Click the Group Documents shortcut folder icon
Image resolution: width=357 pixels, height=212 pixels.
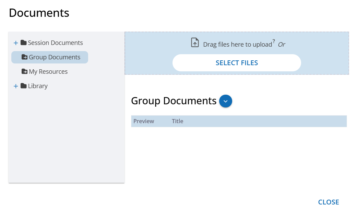coord(24,57)
